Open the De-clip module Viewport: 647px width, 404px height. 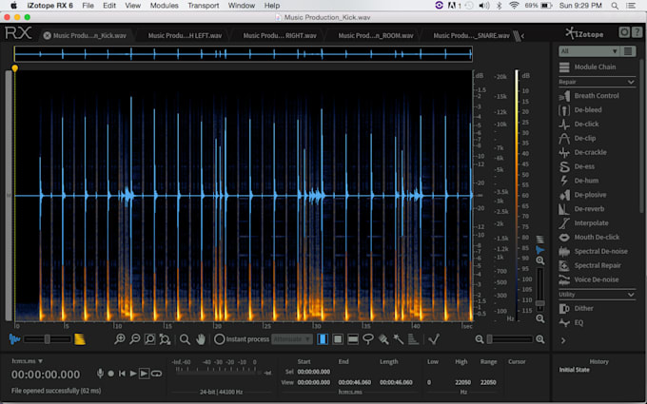(x=578, y=138)
